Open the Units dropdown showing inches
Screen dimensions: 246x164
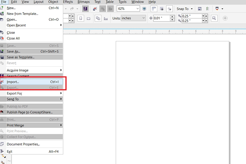point(133,18)
